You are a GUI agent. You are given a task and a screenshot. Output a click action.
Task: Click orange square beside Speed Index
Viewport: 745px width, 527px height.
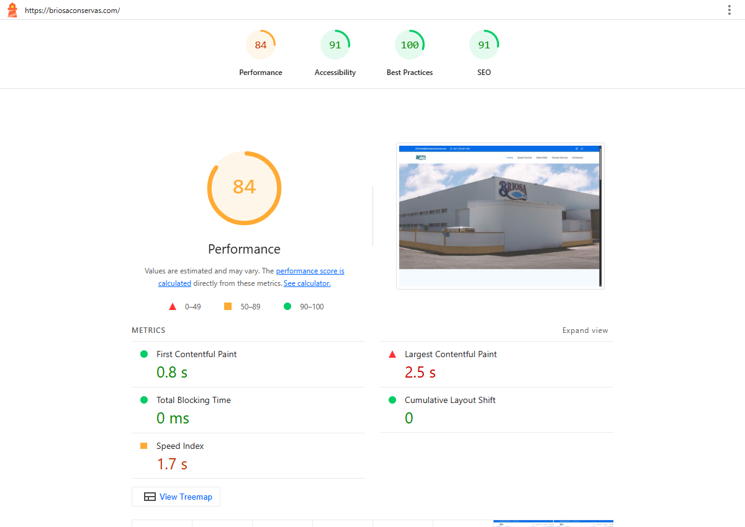coord(144,446)
